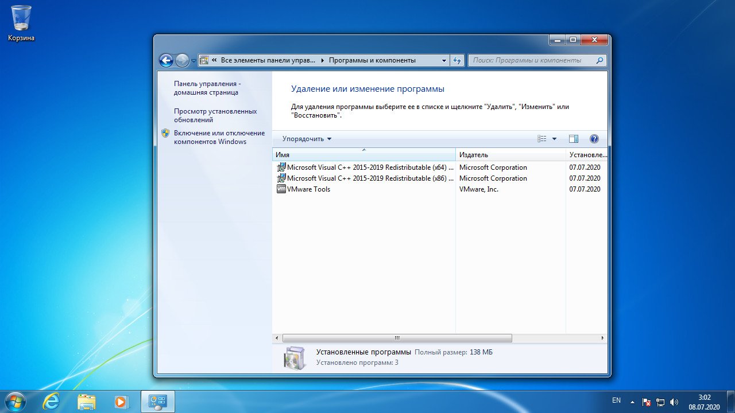Open the Recycle Bin (Корзина) desktop icon
This screenshot has width=735, height=413.
point(21,23)
